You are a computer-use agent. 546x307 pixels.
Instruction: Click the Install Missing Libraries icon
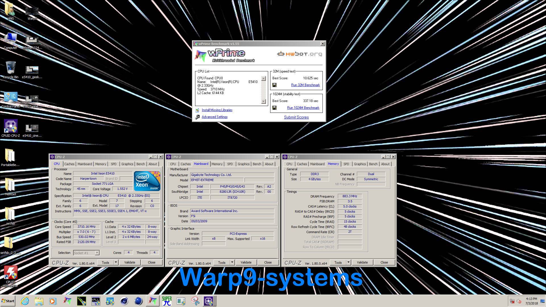(197, 110)
